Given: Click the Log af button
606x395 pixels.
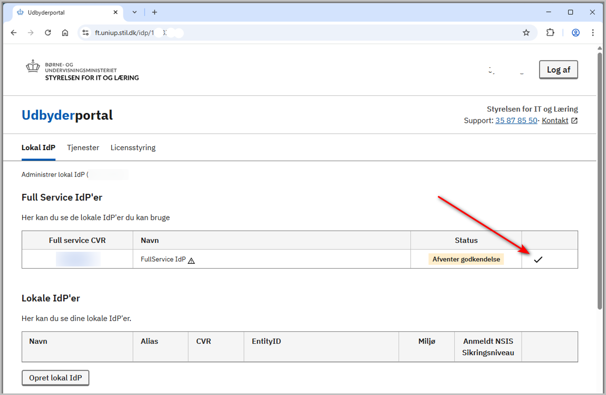Looking at the screenshot, I should tap(559, 70).
